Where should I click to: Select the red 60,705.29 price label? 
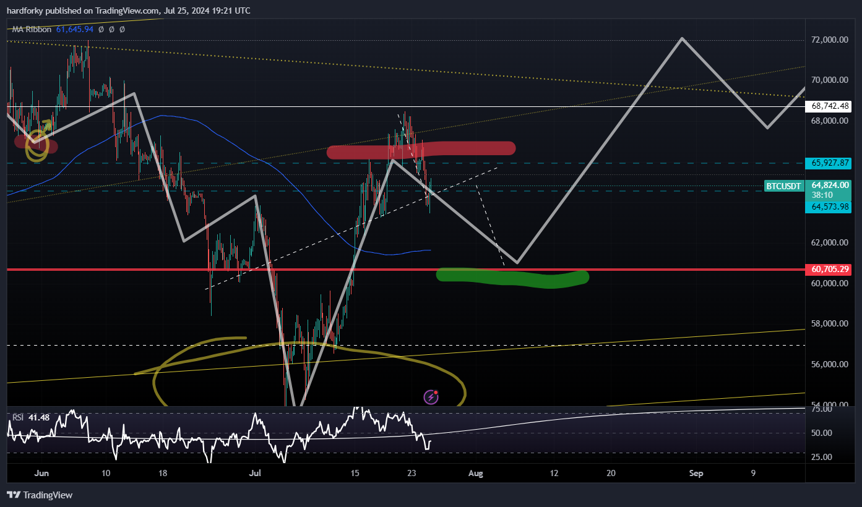(829, 270)
